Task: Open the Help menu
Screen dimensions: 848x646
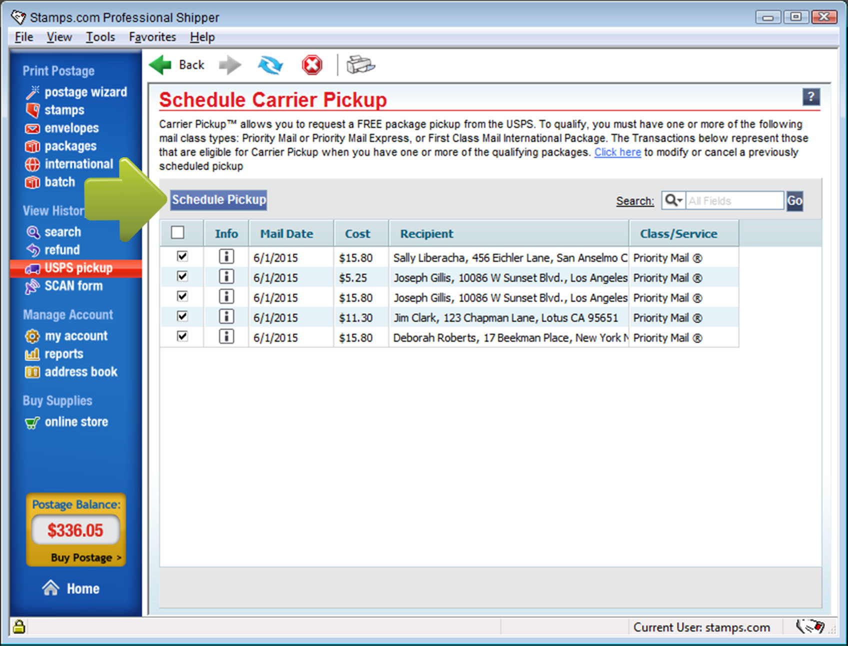Action: click(x=202, y=37)
